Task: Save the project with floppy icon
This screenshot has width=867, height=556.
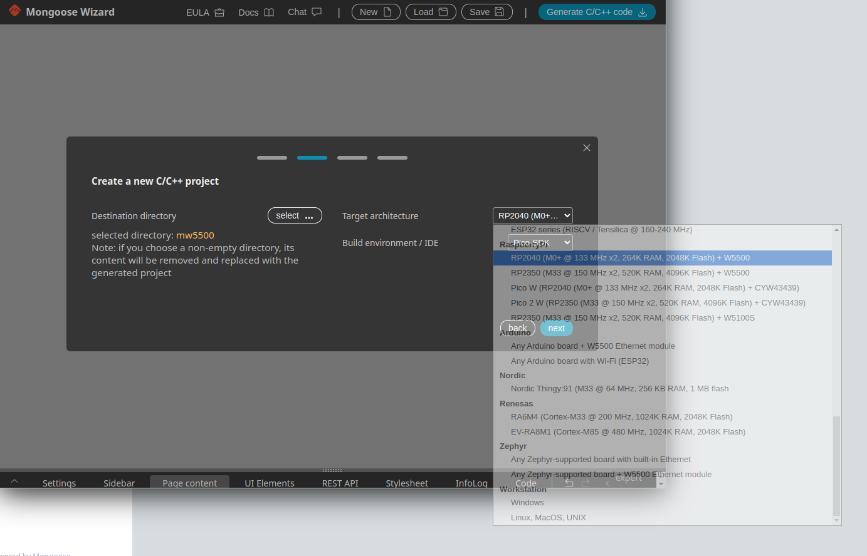Action: coord(486,12)
